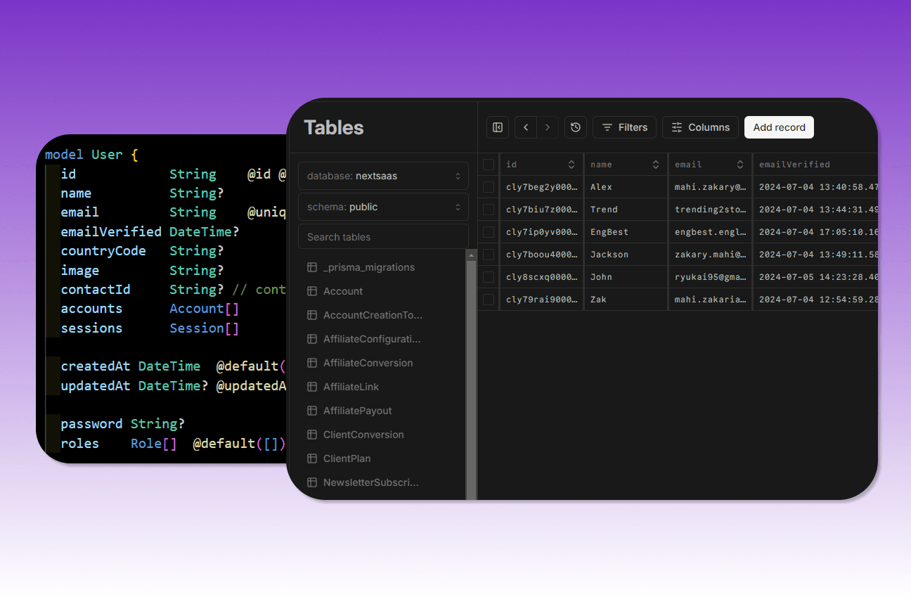Go to next page arrow
The width and height of the screenshot is (911, 597).
point(548,127)
